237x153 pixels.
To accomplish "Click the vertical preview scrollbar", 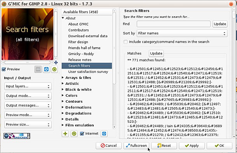I will [56, 34].
